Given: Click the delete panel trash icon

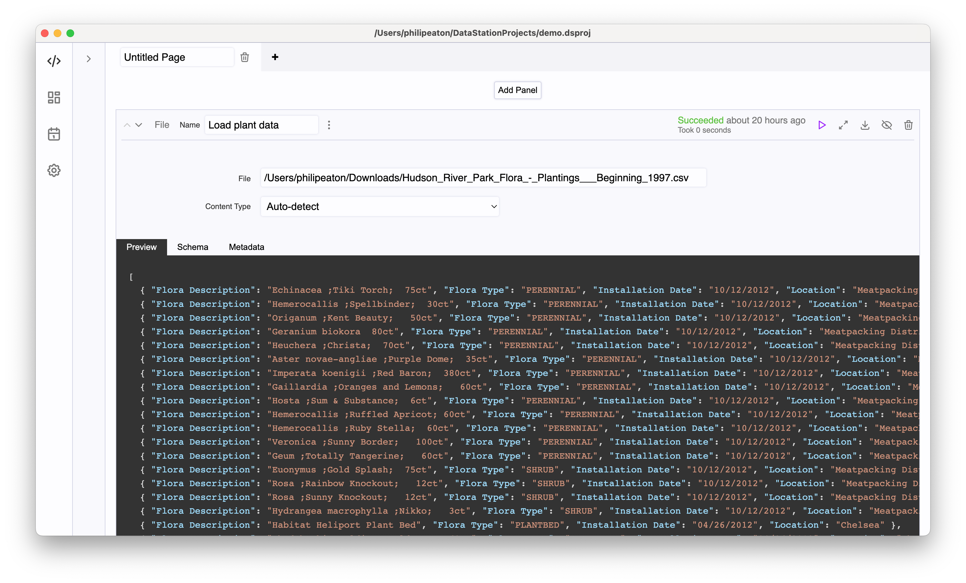Looking at the screenshot, I should click(908, 124).
